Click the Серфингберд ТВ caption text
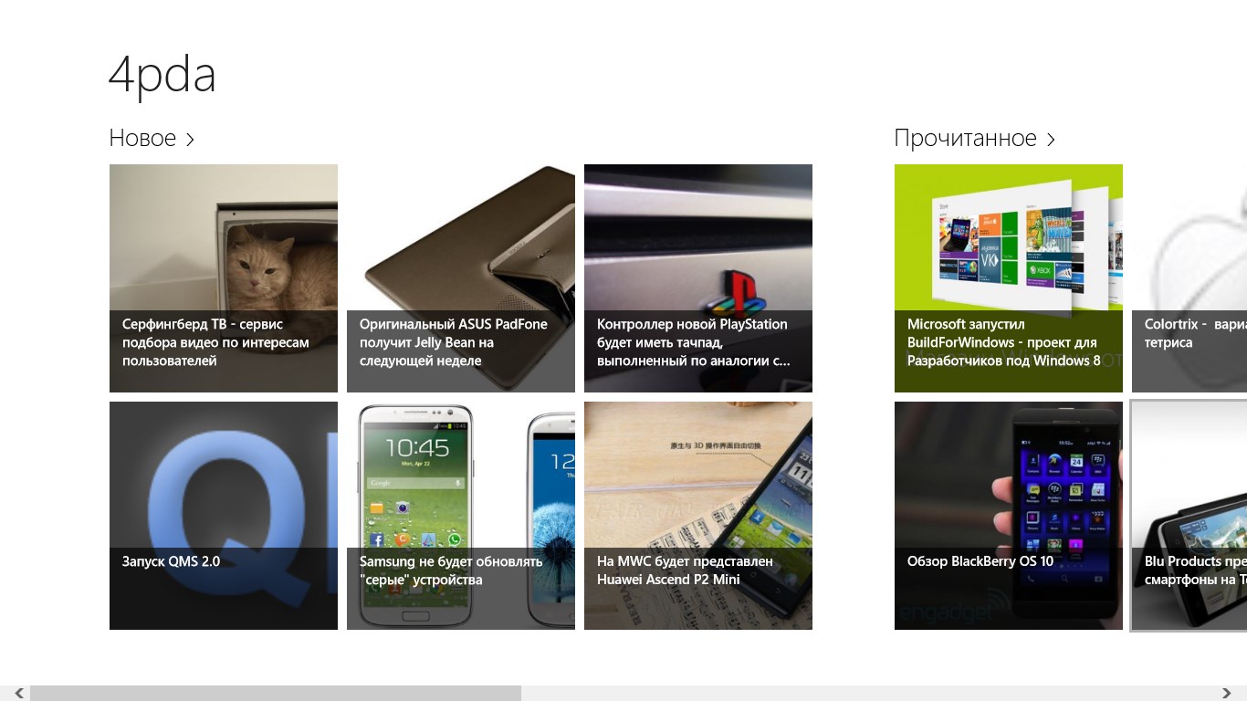This screenshot has width=1247, height=701. [215, 342]
